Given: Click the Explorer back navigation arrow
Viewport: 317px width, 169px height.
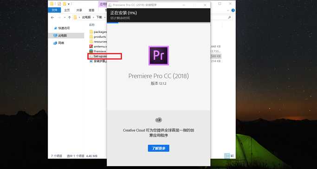Looking at the screenshot, I should pyautogui.click(x=52, y=18).
